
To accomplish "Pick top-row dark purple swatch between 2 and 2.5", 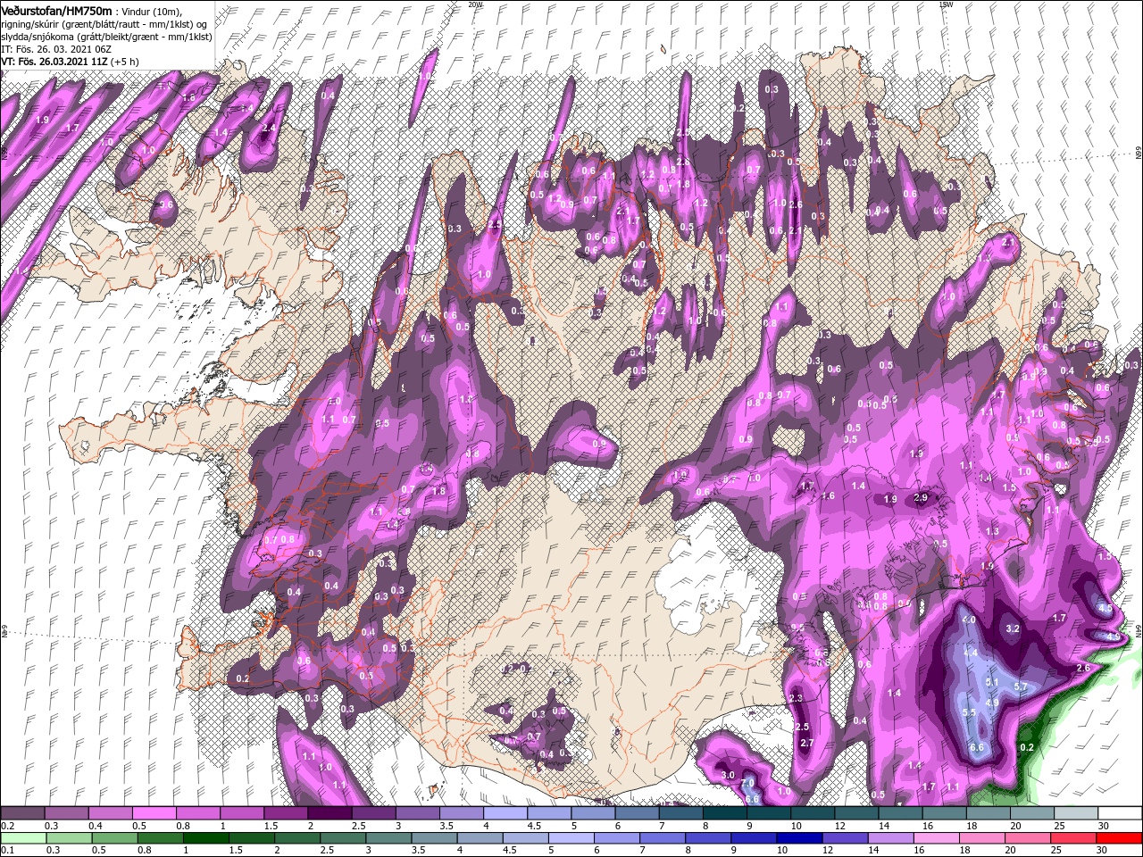I will click(330, 812).
